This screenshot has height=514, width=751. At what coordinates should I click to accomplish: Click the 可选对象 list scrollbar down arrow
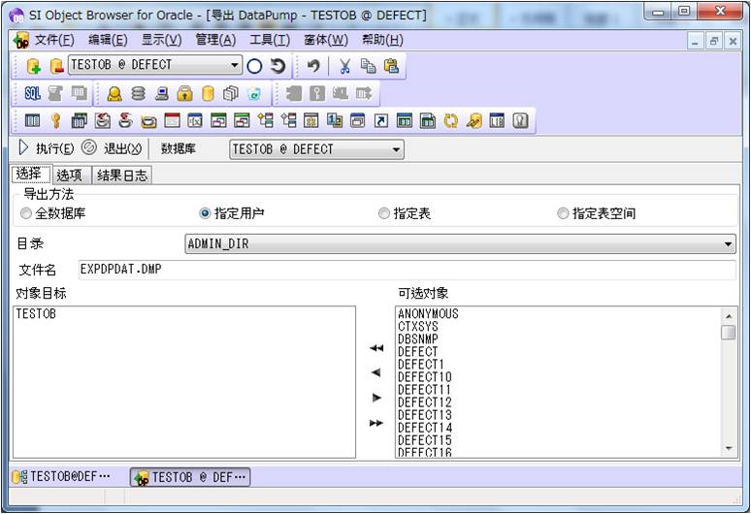click(x=729, y=448)
